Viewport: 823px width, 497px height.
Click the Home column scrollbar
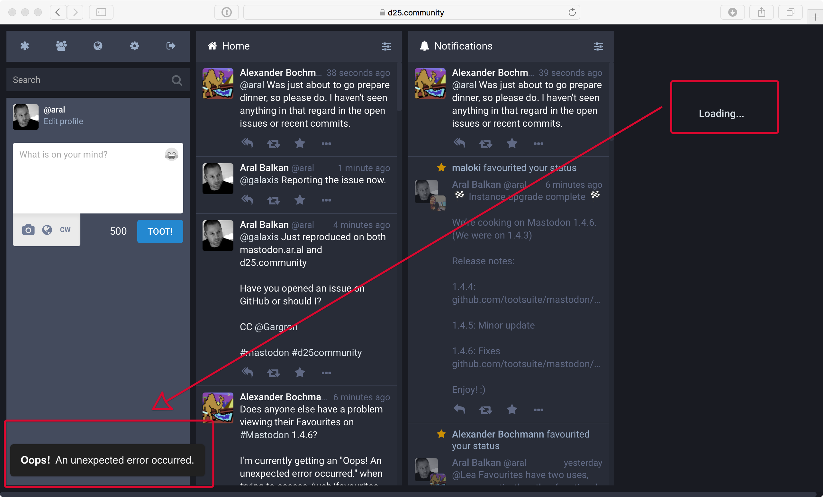tap(399, 87)
